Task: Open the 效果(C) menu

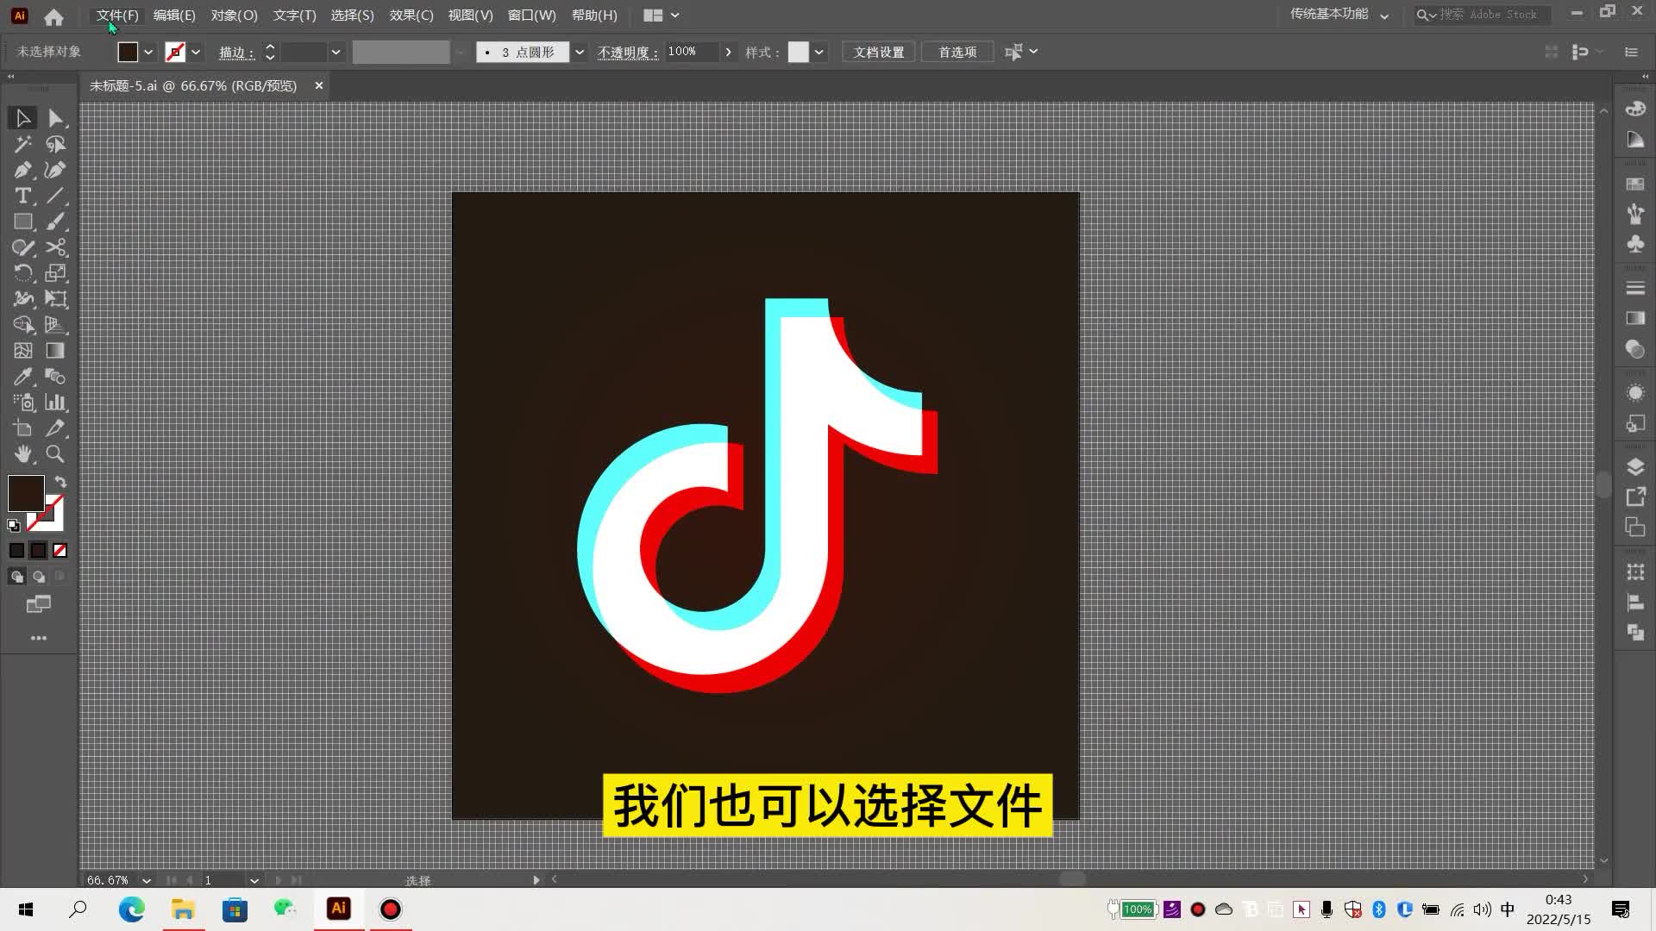Action: (411, 16)
